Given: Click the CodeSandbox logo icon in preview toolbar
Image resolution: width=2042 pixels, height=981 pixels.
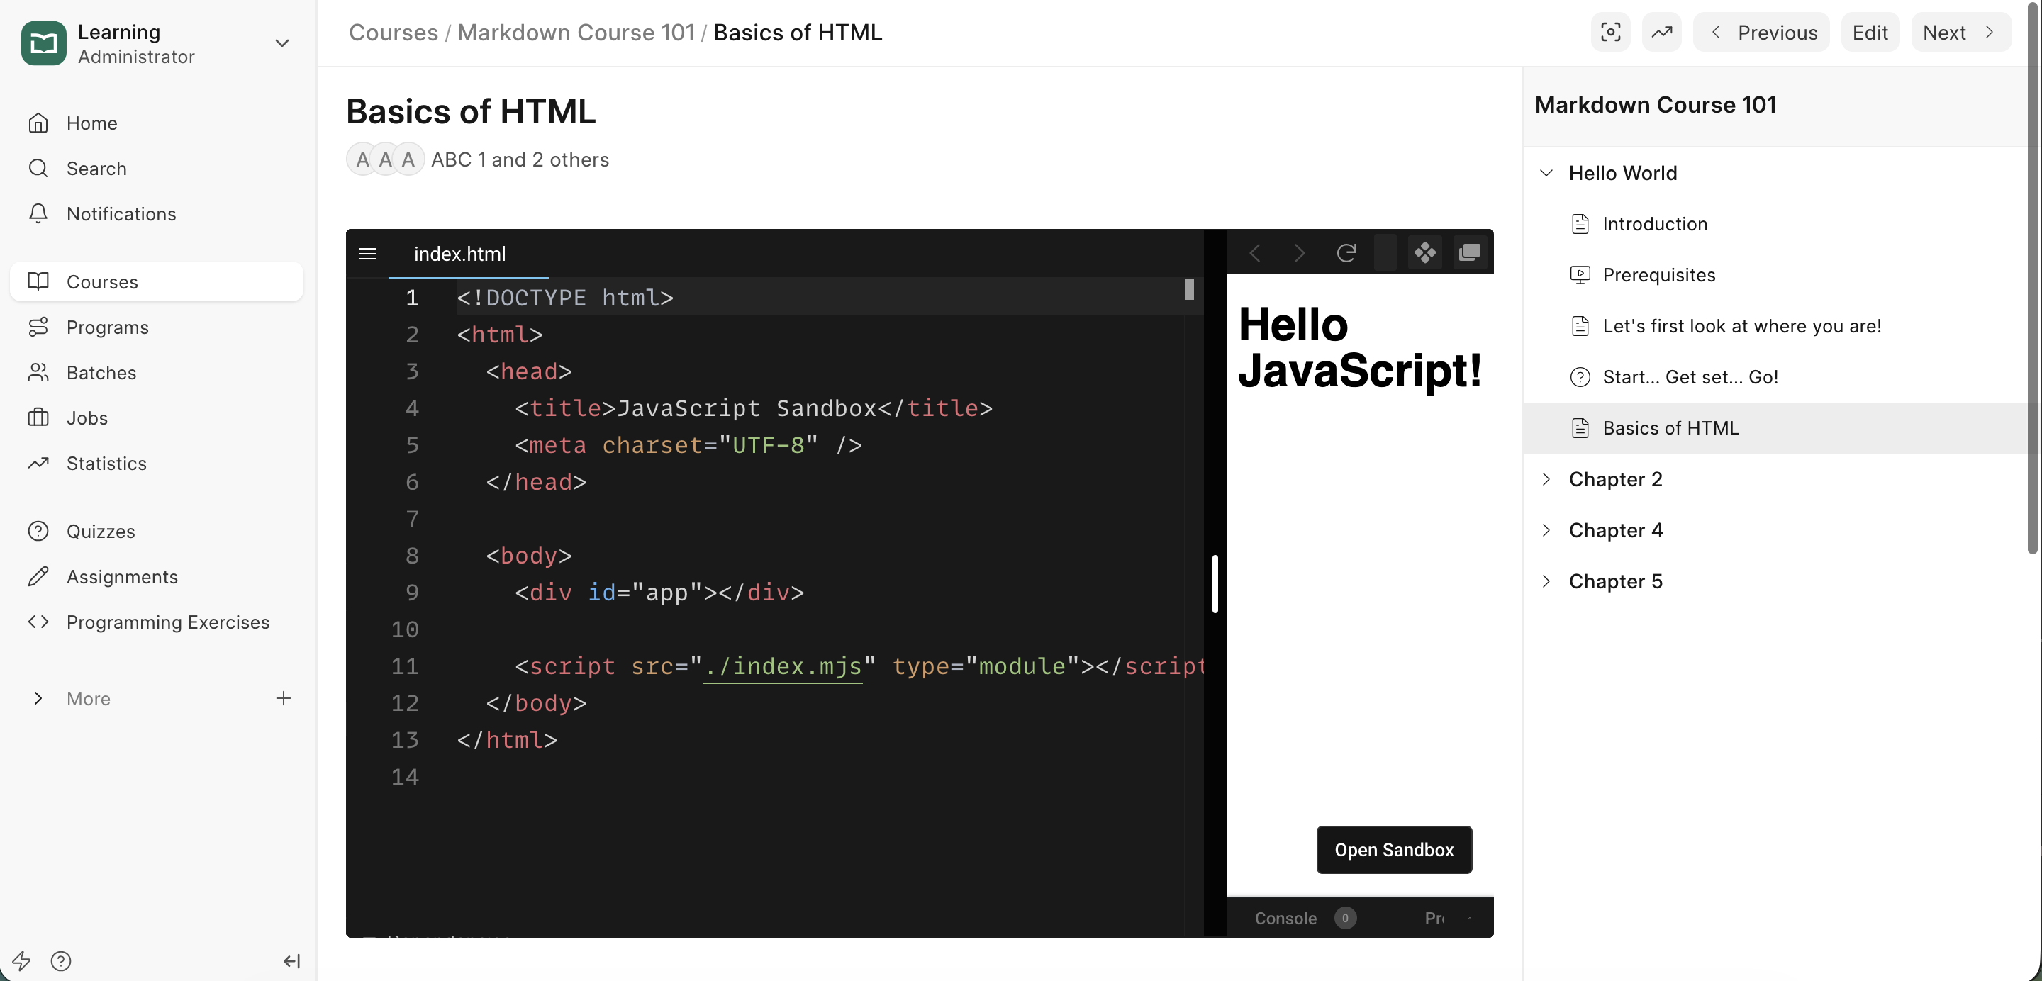Looking at the screenshot, I should tap(1424, 253).
